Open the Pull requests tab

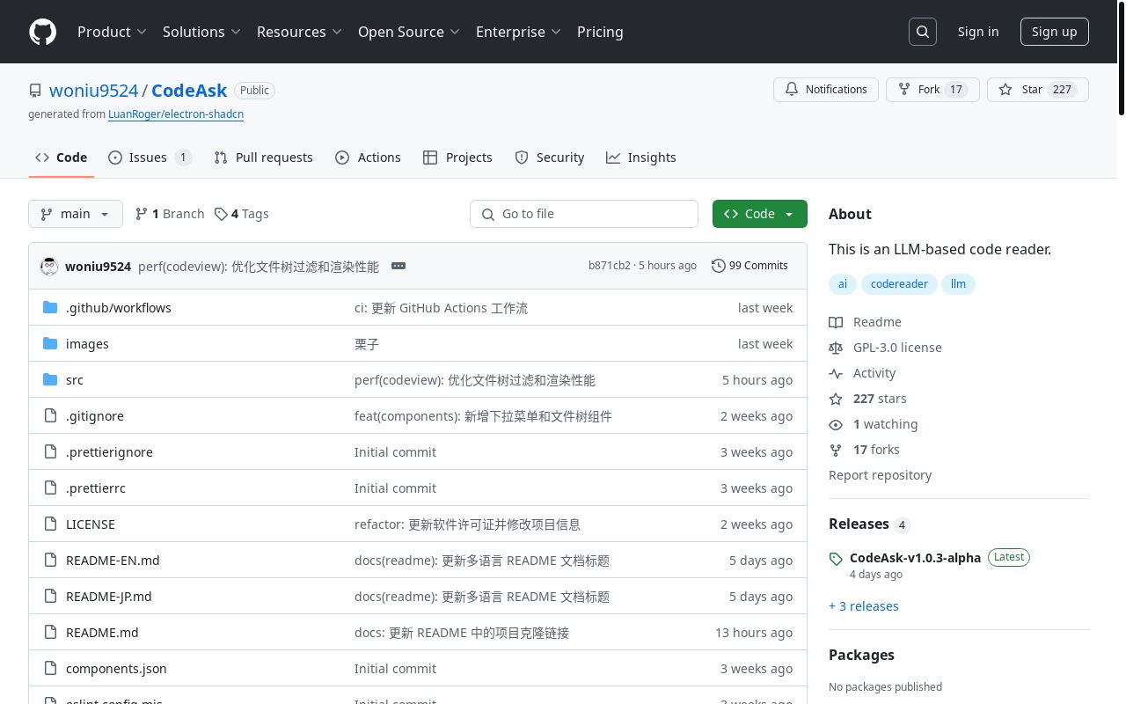coord(264,158)
